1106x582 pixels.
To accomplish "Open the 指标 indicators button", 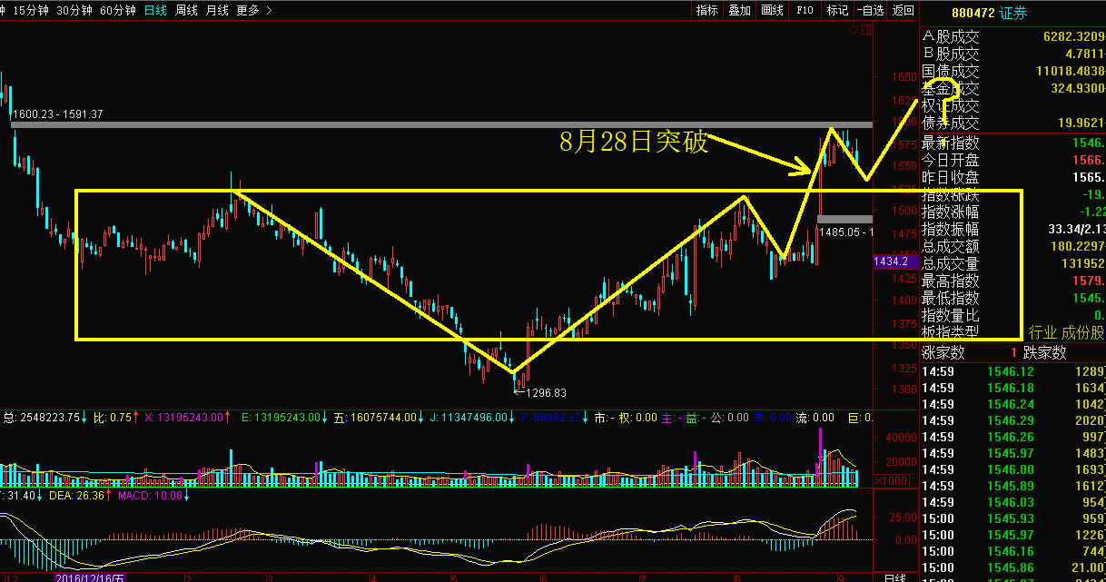I will coord(706,10).
